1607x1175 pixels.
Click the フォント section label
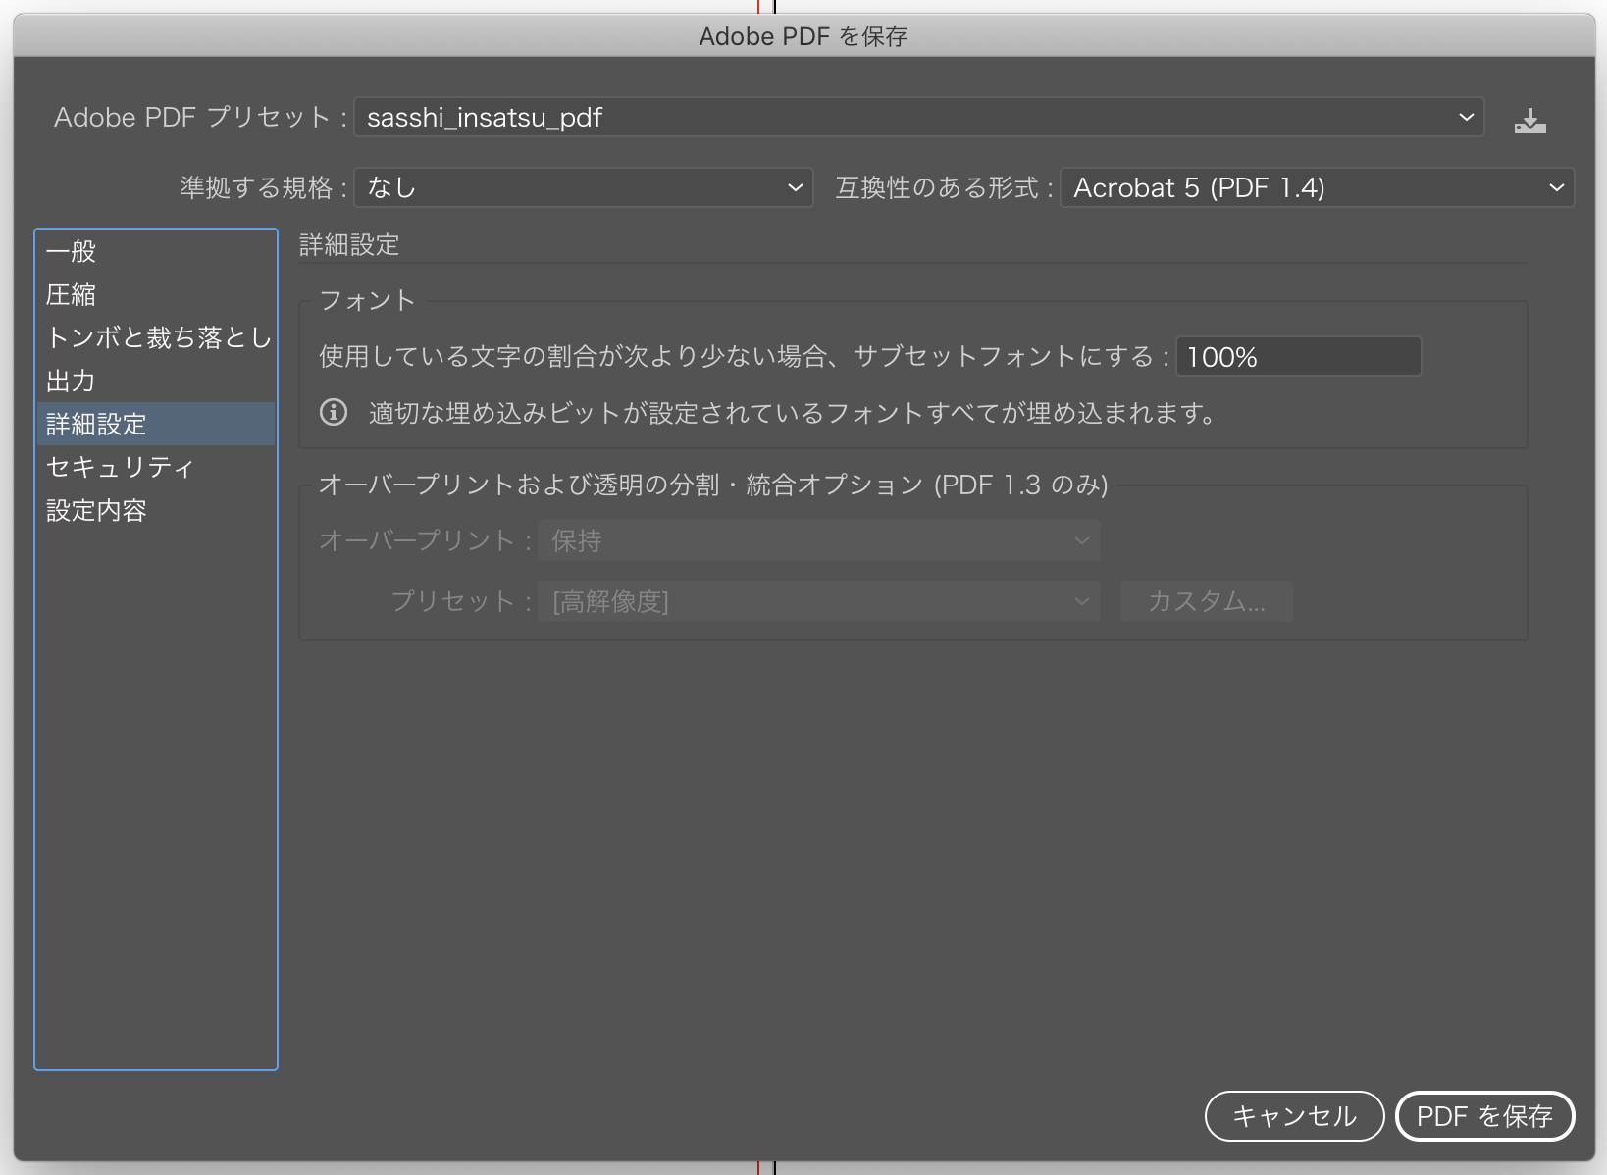367,300
